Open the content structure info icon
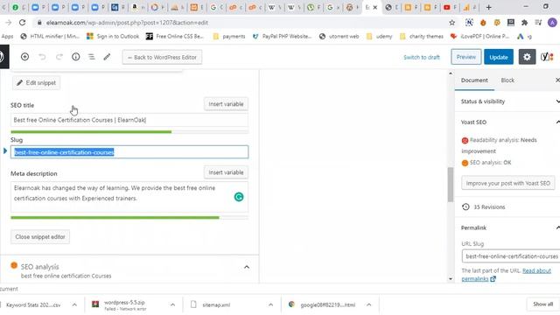The image size is (560, 315). 76,57
